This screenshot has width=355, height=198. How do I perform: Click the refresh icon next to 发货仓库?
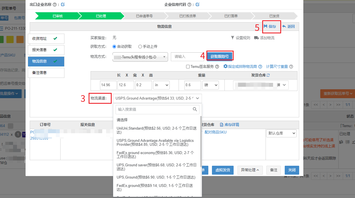click(x=268, y=75)
